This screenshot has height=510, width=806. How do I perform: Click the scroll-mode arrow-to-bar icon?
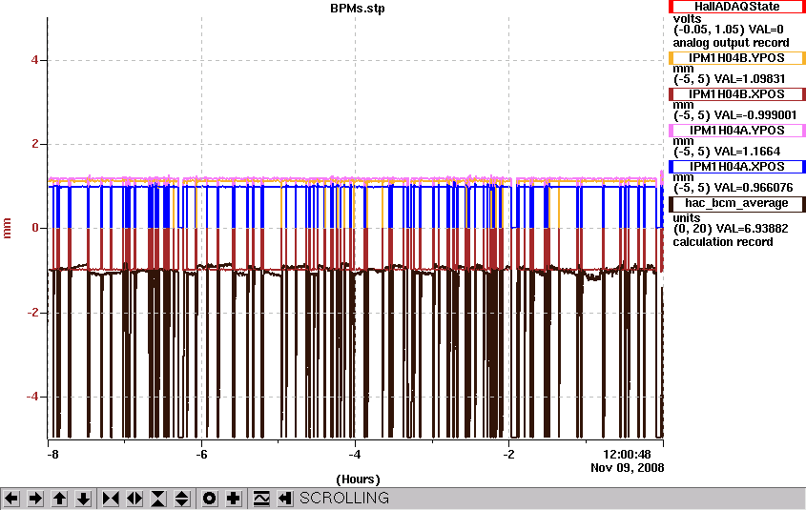[x=285, y=499]
